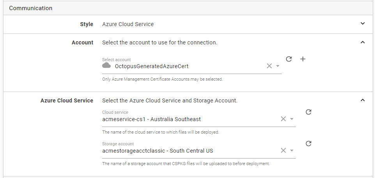Open the Cloud service dropdown arrow
Screen dimensions: 375x178
coord(292,119)
